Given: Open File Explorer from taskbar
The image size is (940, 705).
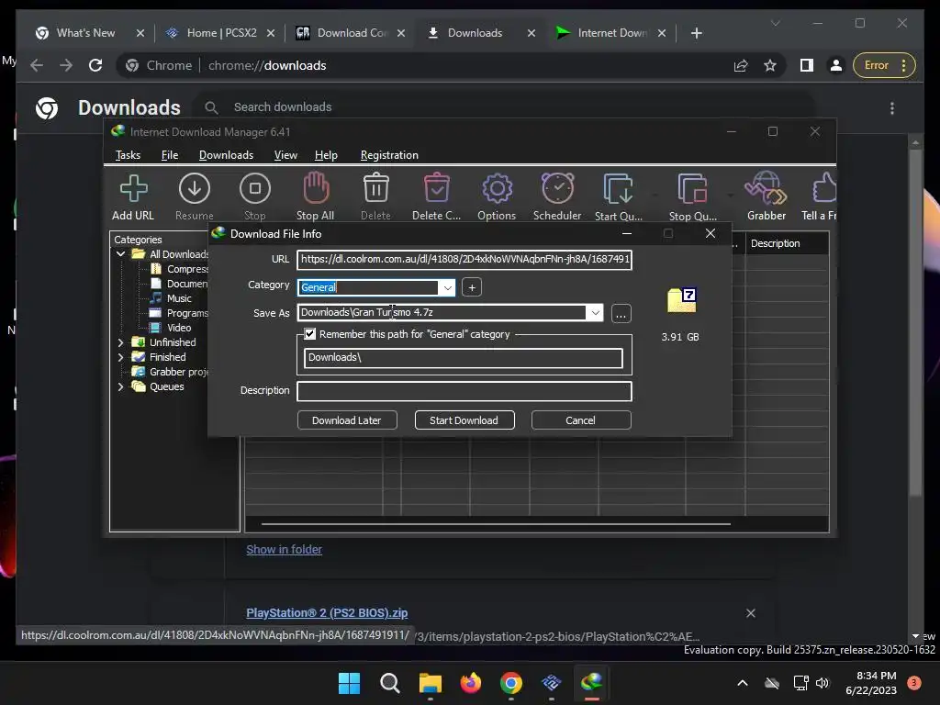Looking at the screenshot, I should [x=430, y=683].
